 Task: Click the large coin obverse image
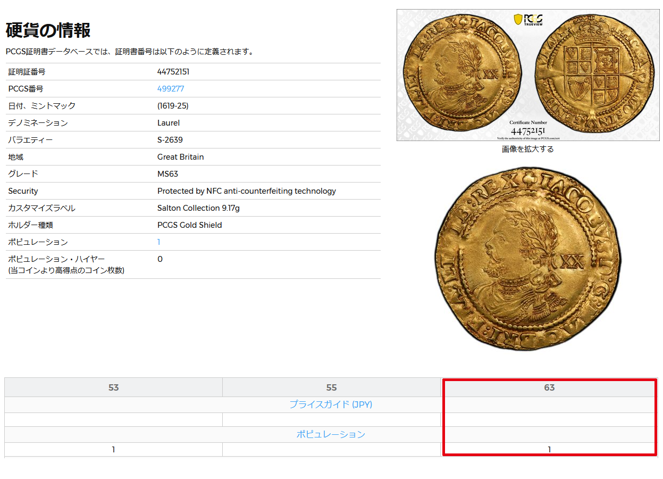(x=527, y=259)
